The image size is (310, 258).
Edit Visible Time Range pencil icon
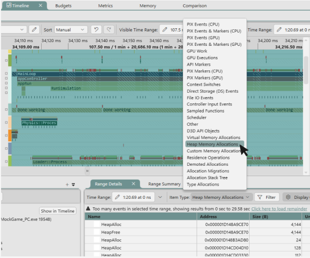[x=165, y=30]
